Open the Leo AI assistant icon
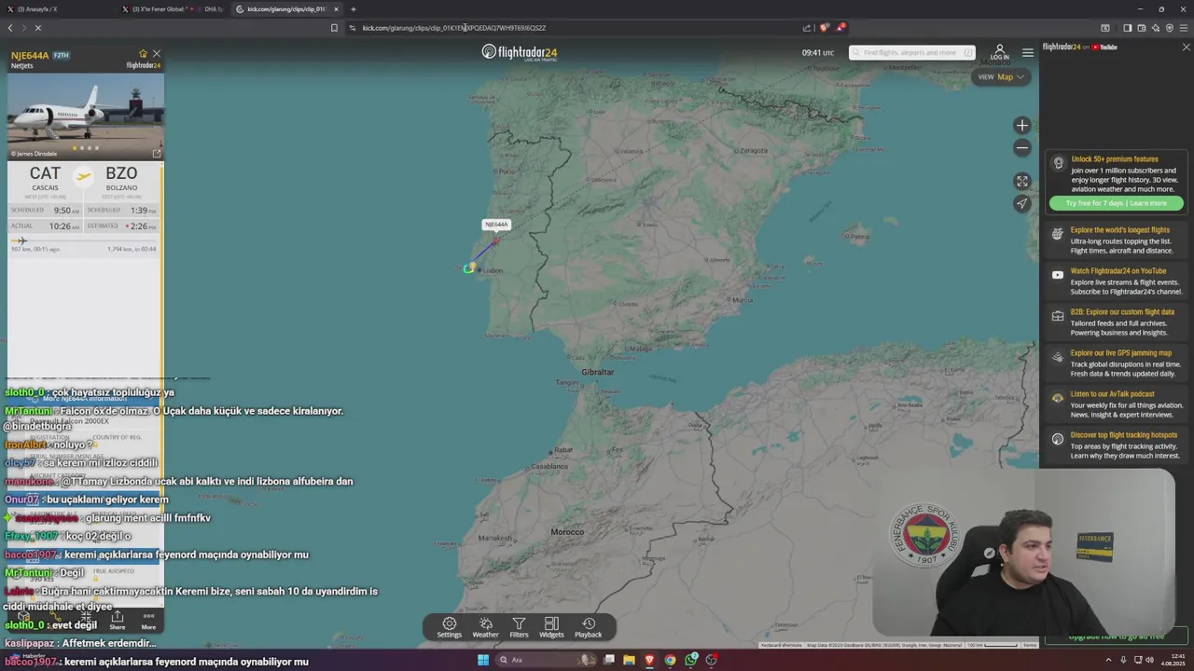 pyautogui.click(x=1156, y=28)
